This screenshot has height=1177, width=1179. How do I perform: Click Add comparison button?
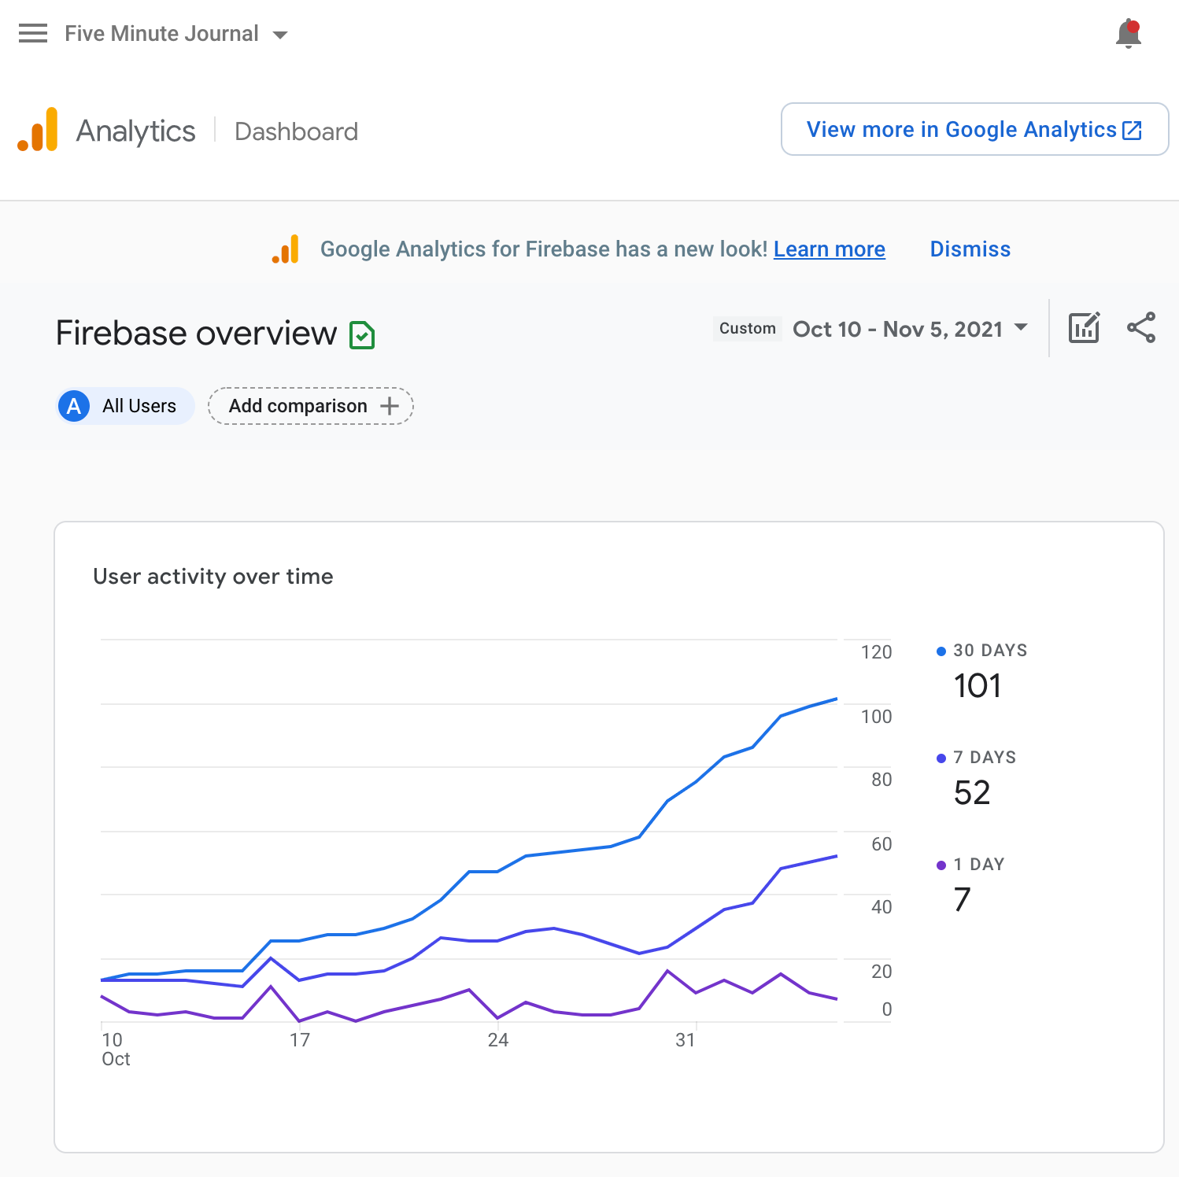[x=311, y=406]
